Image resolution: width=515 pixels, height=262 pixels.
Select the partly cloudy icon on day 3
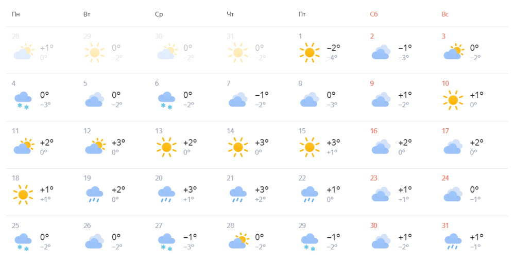pyautogui.click(x=453, y=52)
